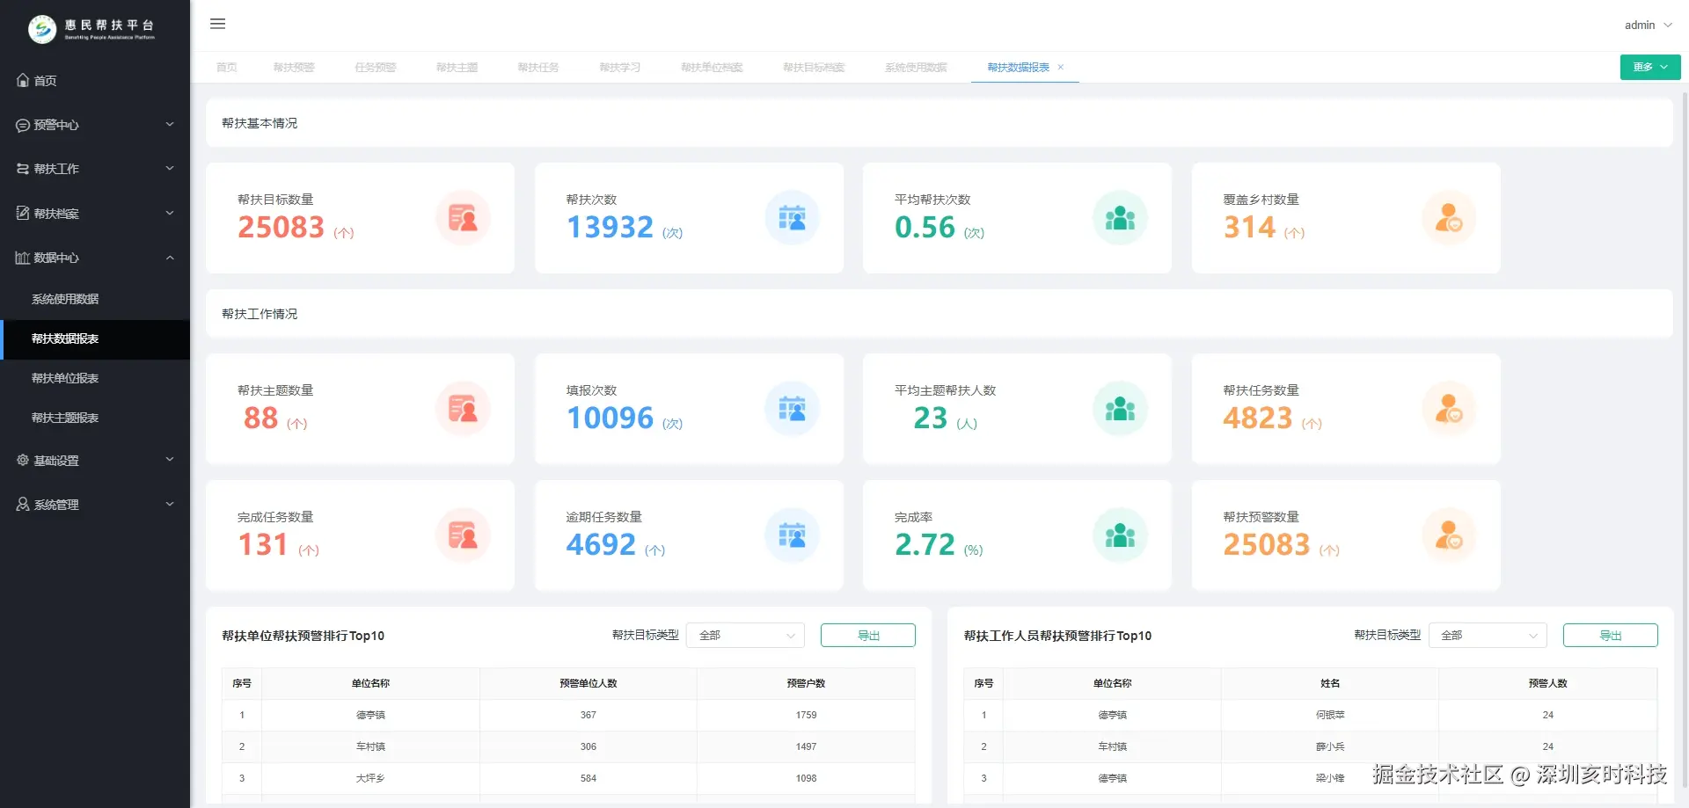Click 导出 button for unit ranking table

point(868,635)
